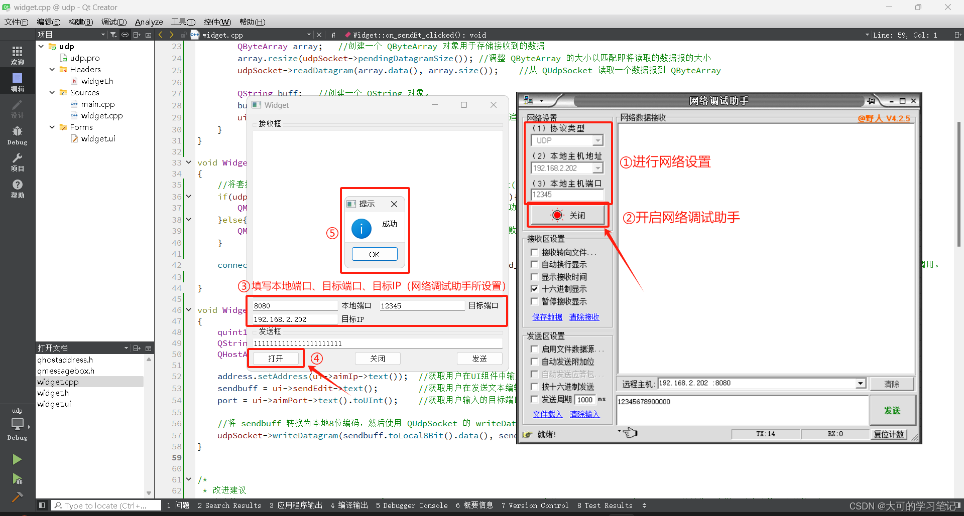Open Debug mode with the bug icon

[17, 135]
